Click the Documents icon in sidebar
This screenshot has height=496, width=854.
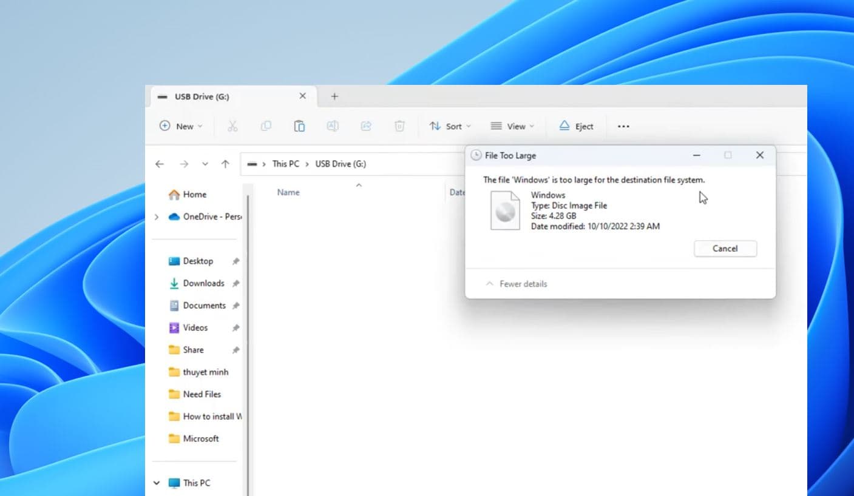coord(174,306)
